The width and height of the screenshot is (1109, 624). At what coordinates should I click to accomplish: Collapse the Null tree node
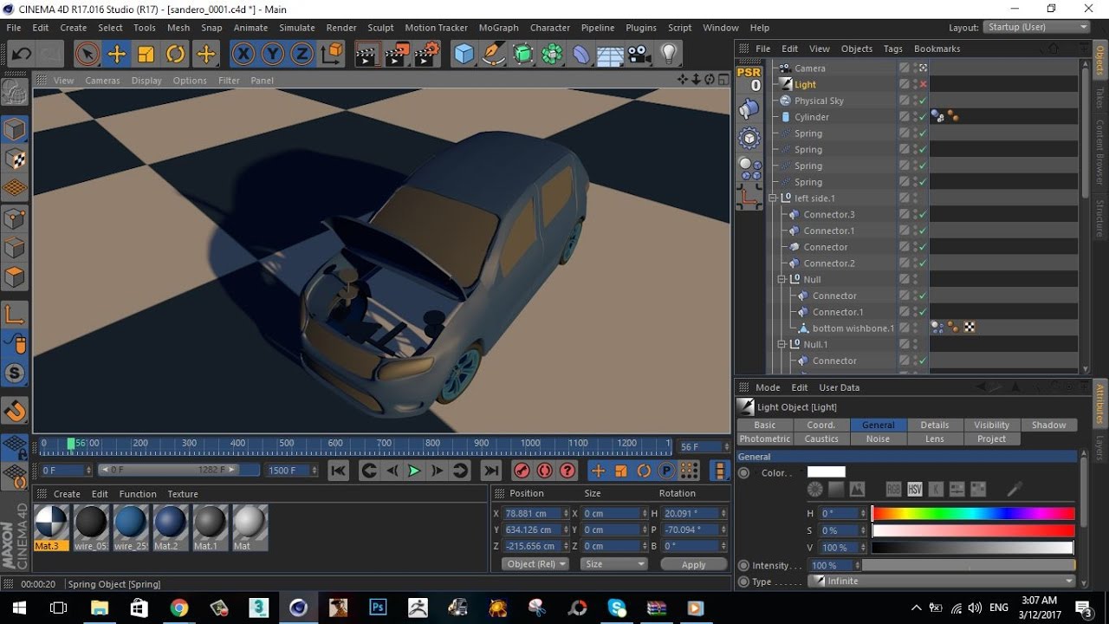(781, 280)
